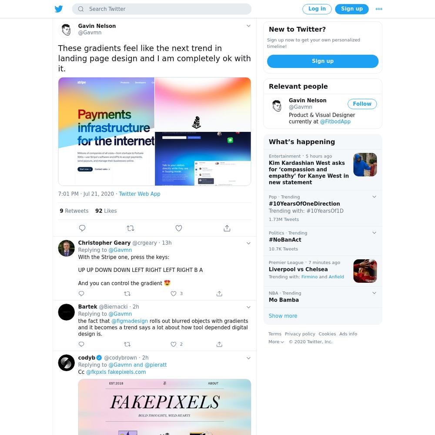Expand options chevron on Gavin Nelson's tweet
Image resolution: width=435 pixels, height=435 pixels.
[x=248, y=26]
